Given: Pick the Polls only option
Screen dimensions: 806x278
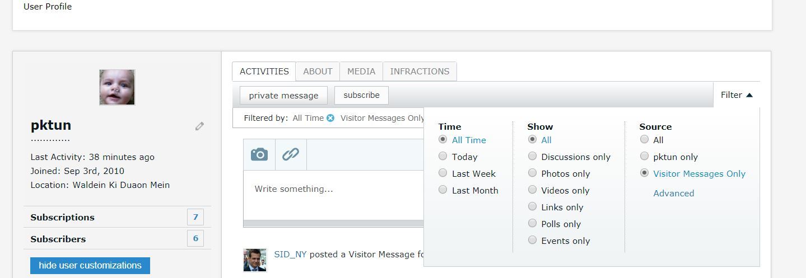Looking at the screenshot, I should [x=532, y=224].
